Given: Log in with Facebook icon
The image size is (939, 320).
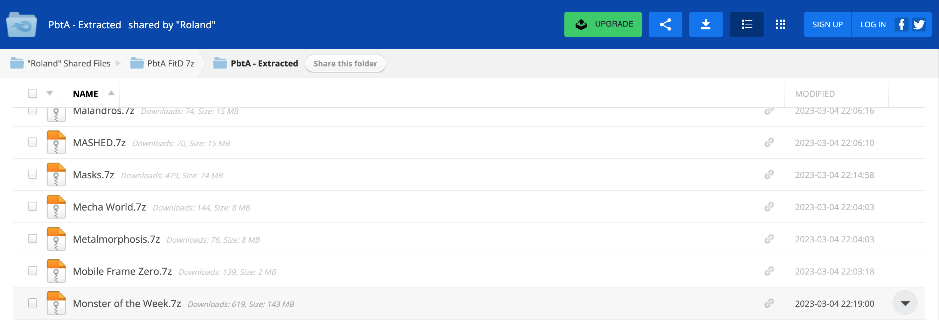Looking at the screenshot, I should click(901, 25).
